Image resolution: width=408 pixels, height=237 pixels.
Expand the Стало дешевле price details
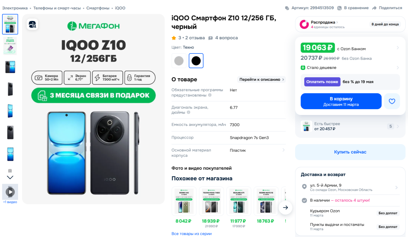point(398,68)
